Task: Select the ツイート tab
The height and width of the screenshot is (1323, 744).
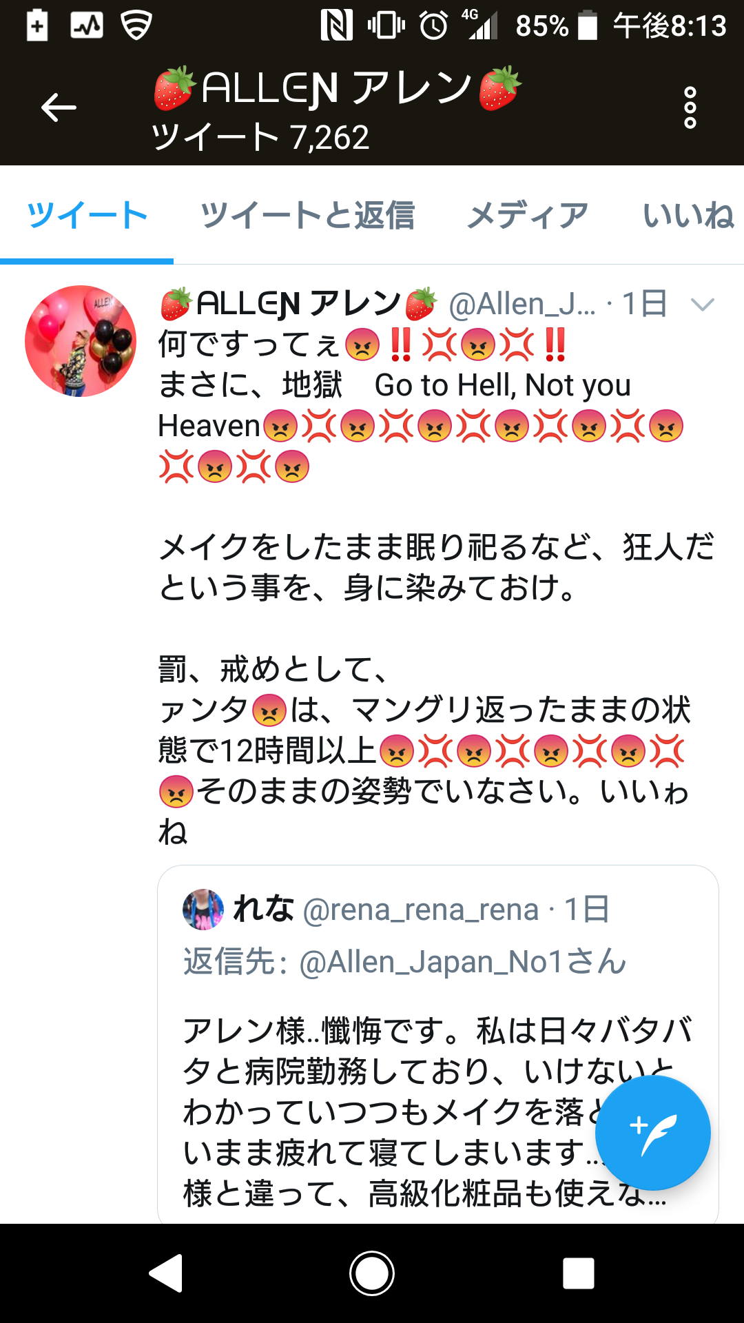Action: coord(87,215)
